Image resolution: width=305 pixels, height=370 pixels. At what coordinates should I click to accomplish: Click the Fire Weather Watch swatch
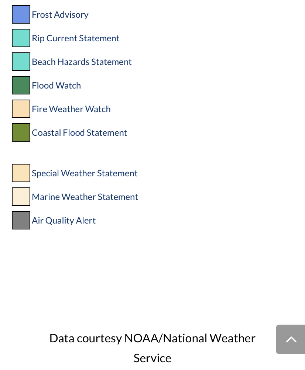coord(21,109)
